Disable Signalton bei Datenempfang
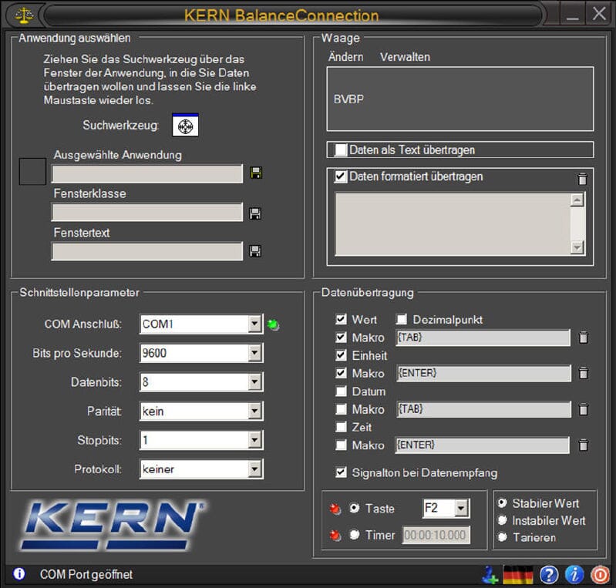 coord(341,472)
